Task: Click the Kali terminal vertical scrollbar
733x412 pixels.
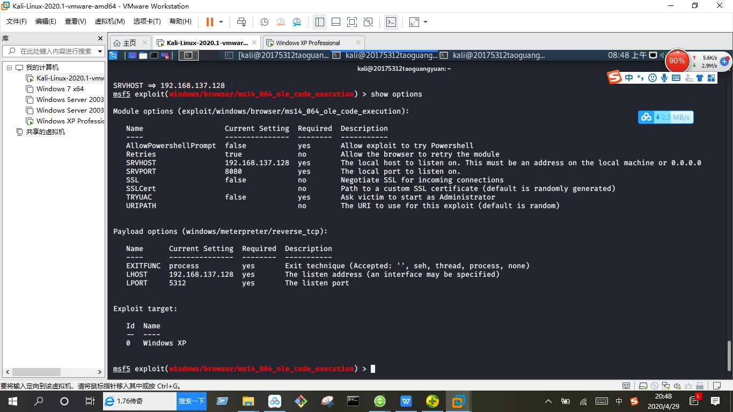Action: pyautogui.click(x=728, y=355)
